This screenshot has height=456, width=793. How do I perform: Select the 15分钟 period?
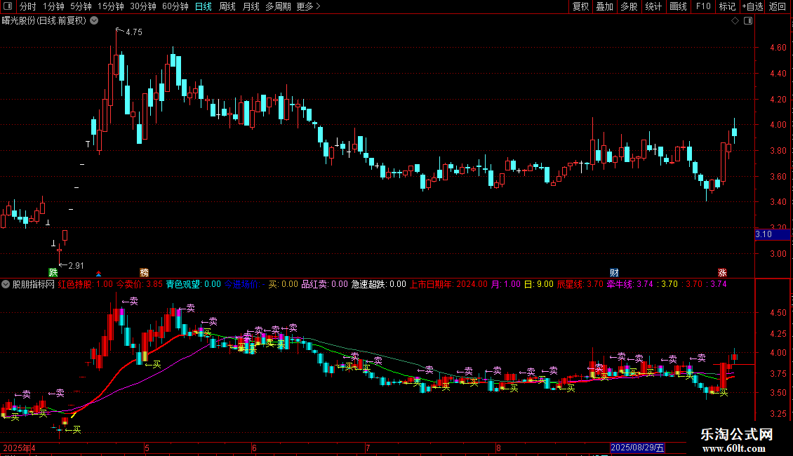tap(111, 6)
